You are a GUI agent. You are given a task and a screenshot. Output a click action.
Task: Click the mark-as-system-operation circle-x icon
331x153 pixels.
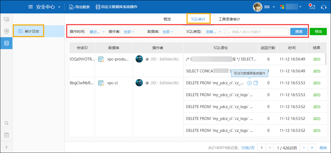point(249,83)
